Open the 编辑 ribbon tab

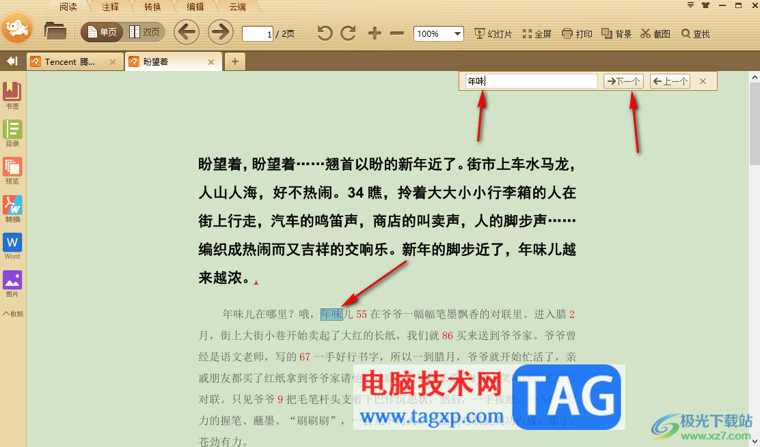click(x=195, y=7)
